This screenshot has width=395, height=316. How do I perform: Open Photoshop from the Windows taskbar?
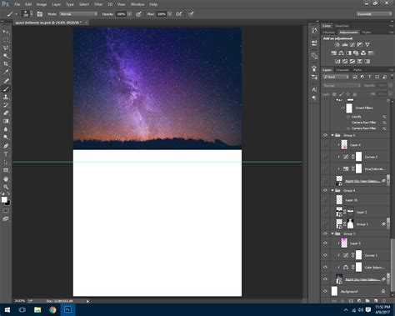(67, 309)
